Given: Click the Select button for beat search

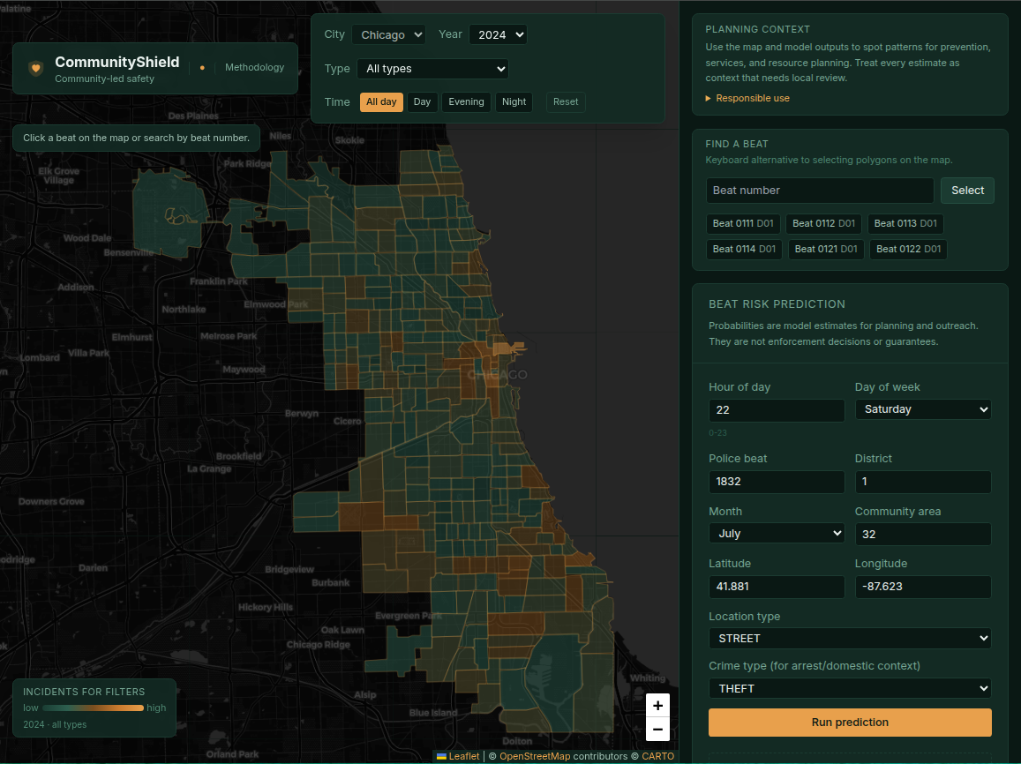Looking at the screenshot, I should click(x=967, y=191).
